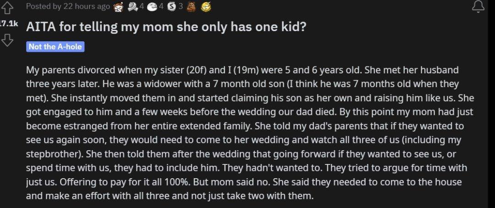This screenshot has width=495, height=208.
Task: Click the handshake award icon
Action: pos(132,6)
